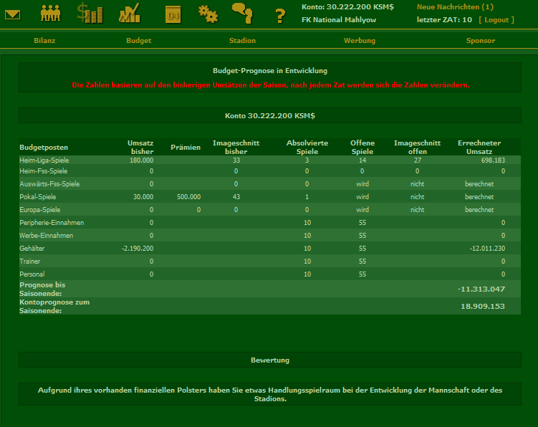Switch to the Bilanz tab

(x=44, y=41)
